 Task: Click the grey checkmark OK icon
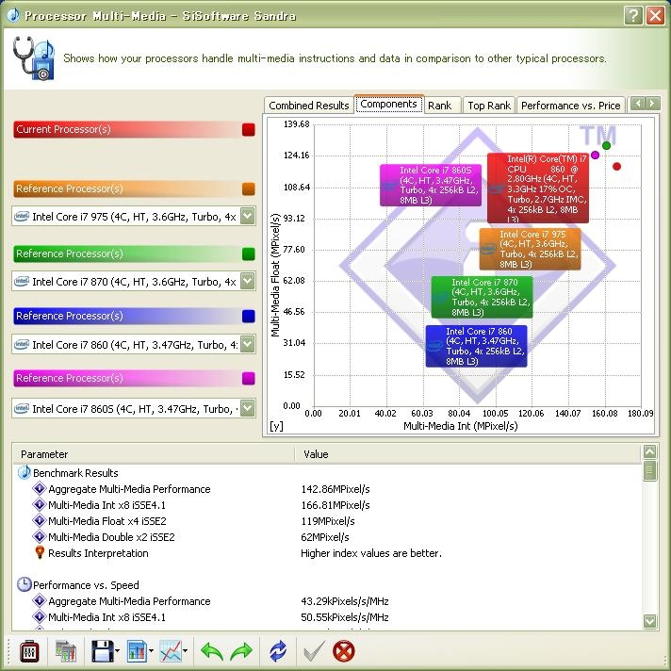314,651
